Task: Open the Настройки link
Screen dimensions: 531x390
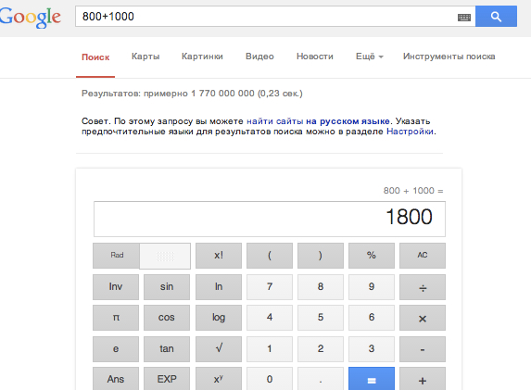Action: pos(410,132)
